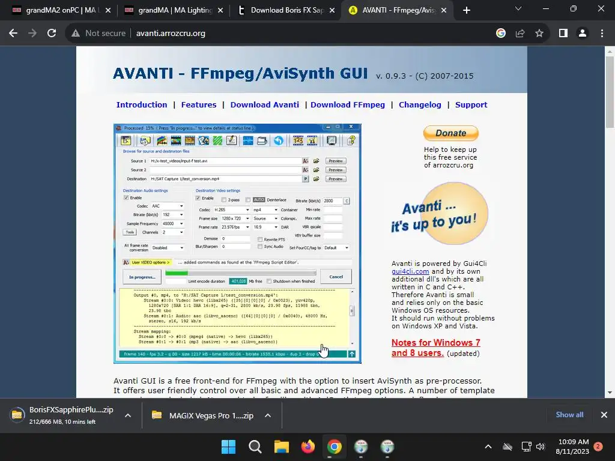Close the grandMA2 onPC tab
Screen dimensions: 615x461
point(108,10)
